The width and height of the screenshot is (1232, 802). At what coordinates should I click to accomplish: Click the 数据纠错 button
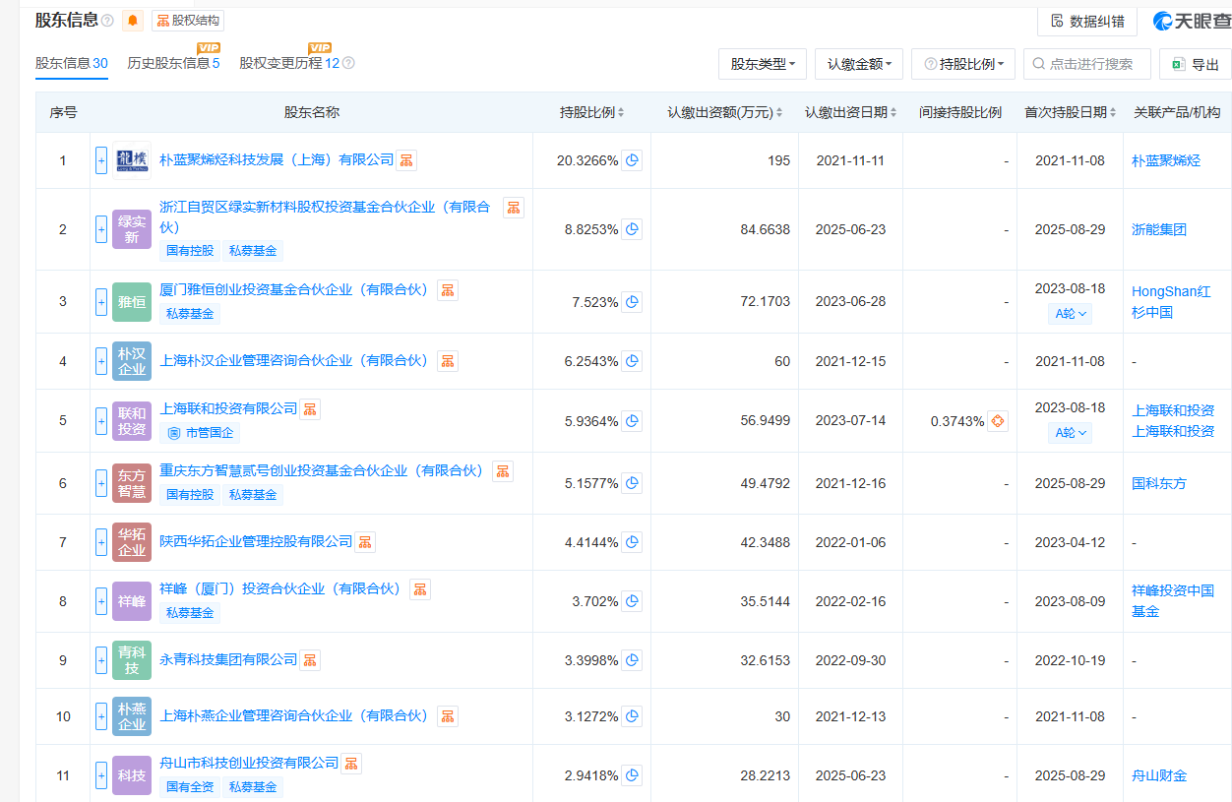[x=1087, y=21]
